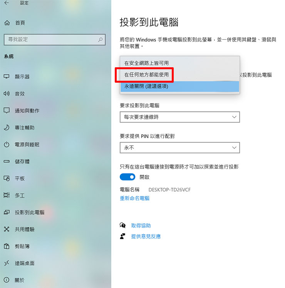
Task: Click the 音效 speaker icon
Action: click(7, 94)
